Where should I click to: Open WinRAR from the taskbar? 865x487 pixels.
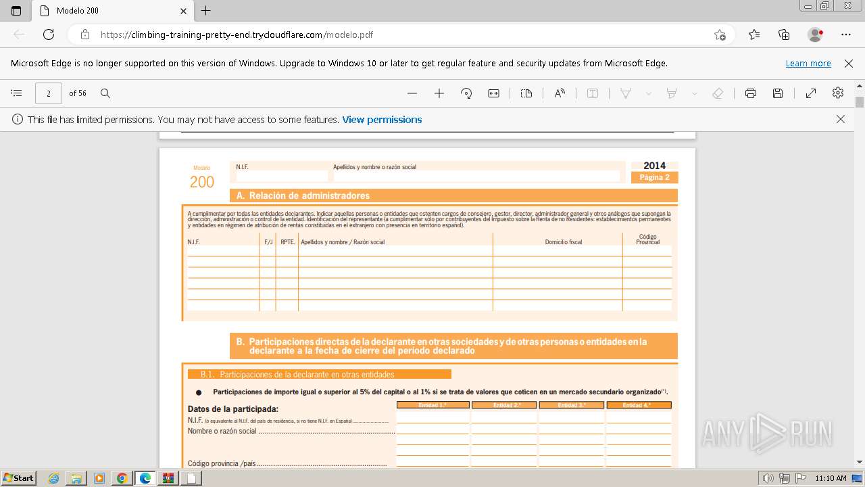(168, 478)
